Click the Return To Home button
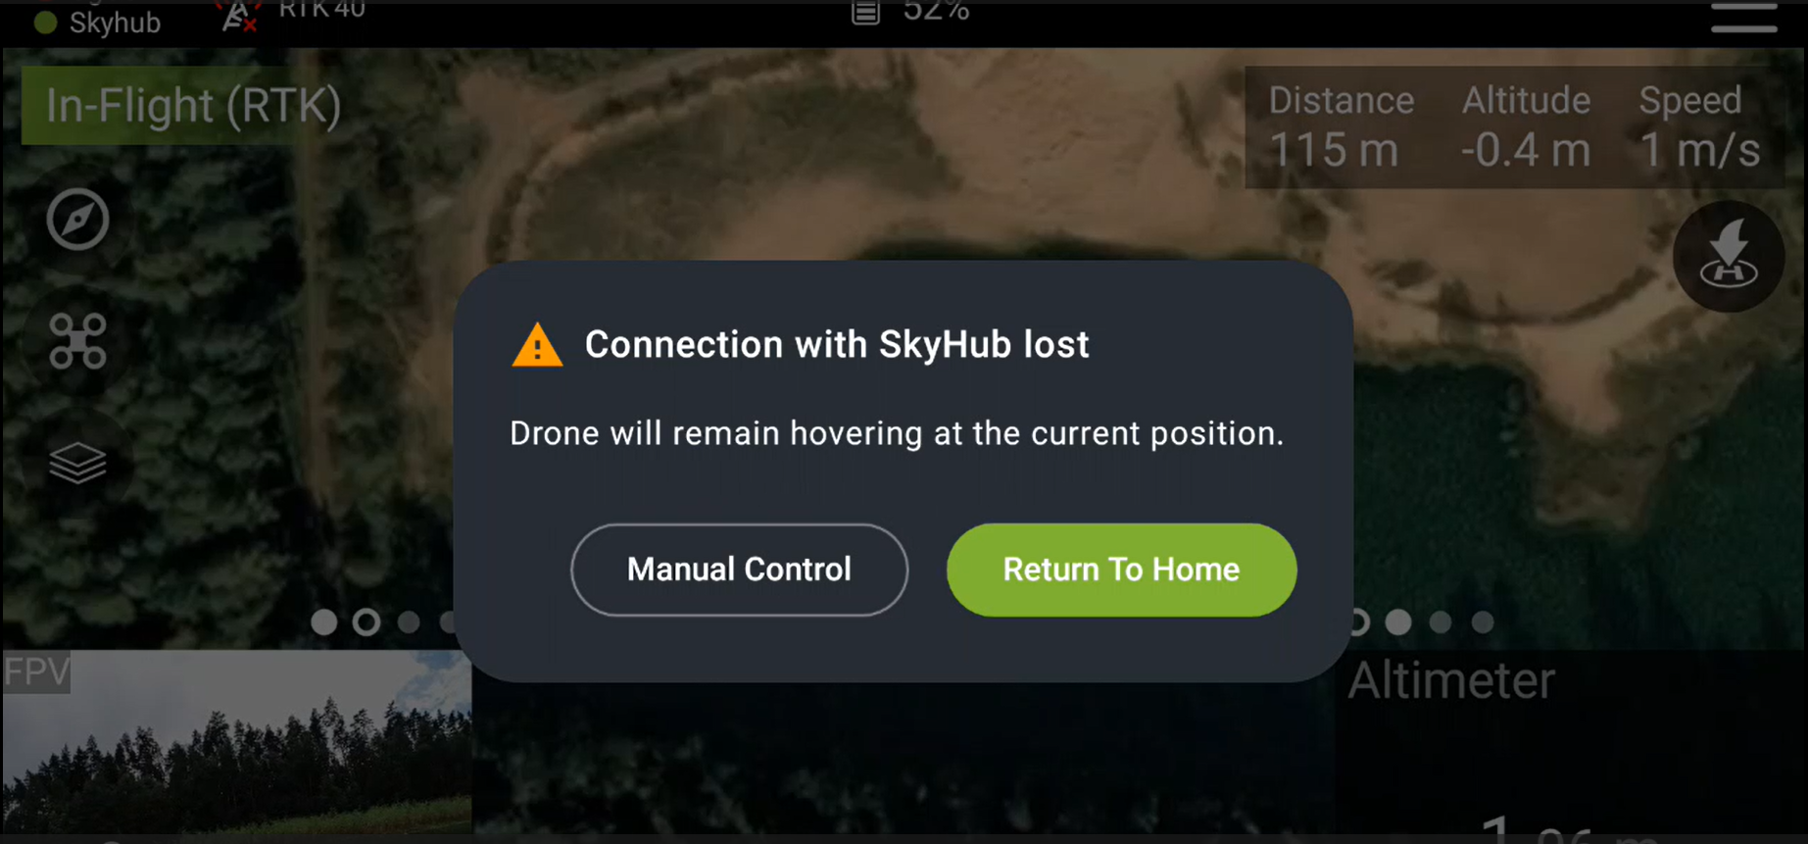Viewport: 1808px width, 844px height. coord(1121,570)
